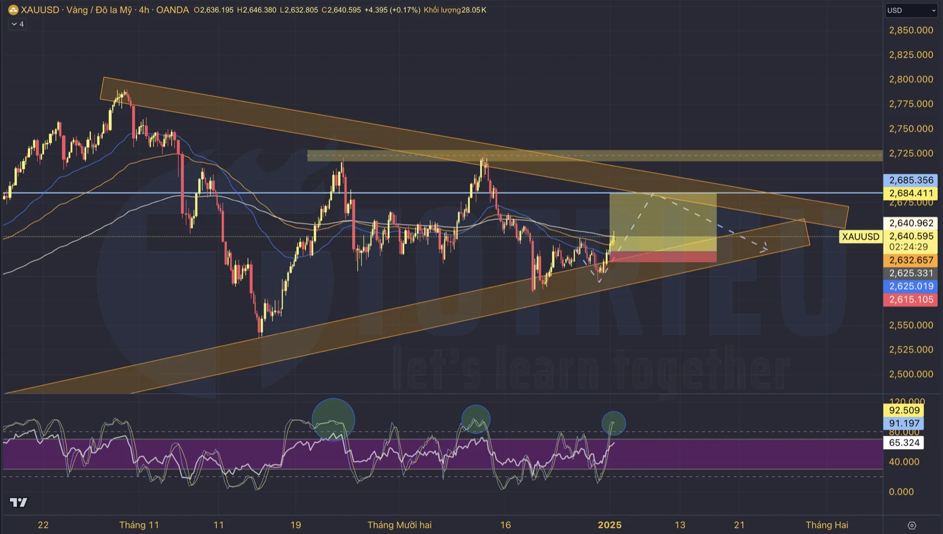Click 2,850.000 on the price axis
Screen dimensions: 943x534
(x=911, y=30)
